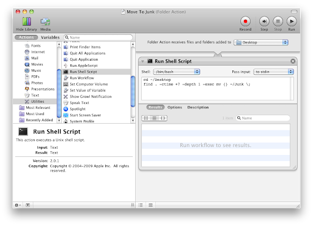Click the results Name search field

tap(263, 118)
